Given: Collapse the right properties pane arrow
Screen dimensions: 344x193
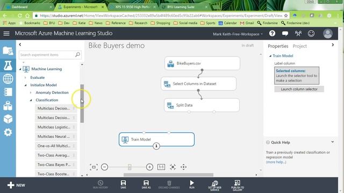Looking at the screenshot, I should coord(333,44).
